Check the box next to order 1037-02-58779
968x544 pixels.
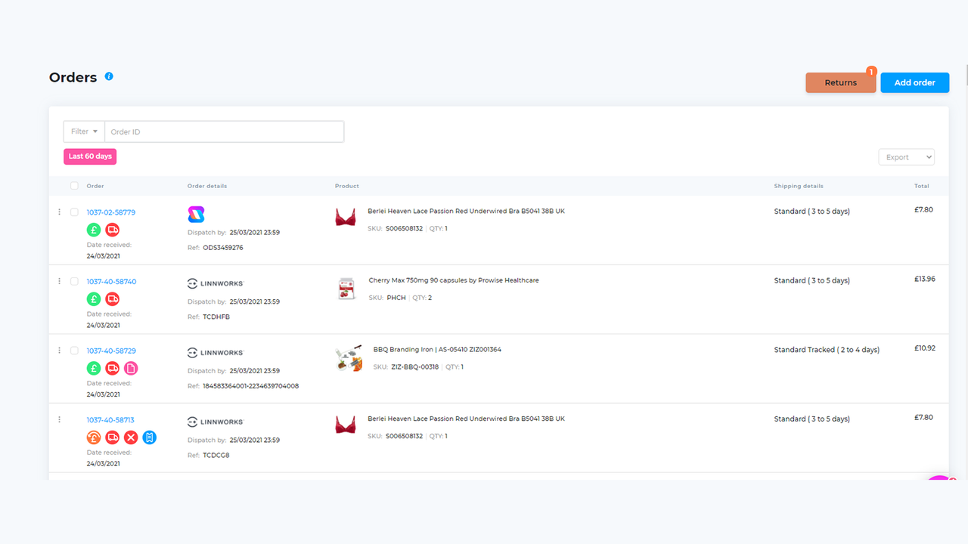tap(74, 212)
